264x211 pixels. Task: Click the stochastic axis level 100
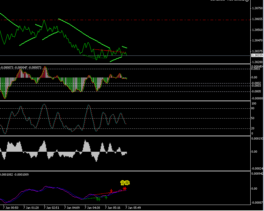[x=254, y=104]
